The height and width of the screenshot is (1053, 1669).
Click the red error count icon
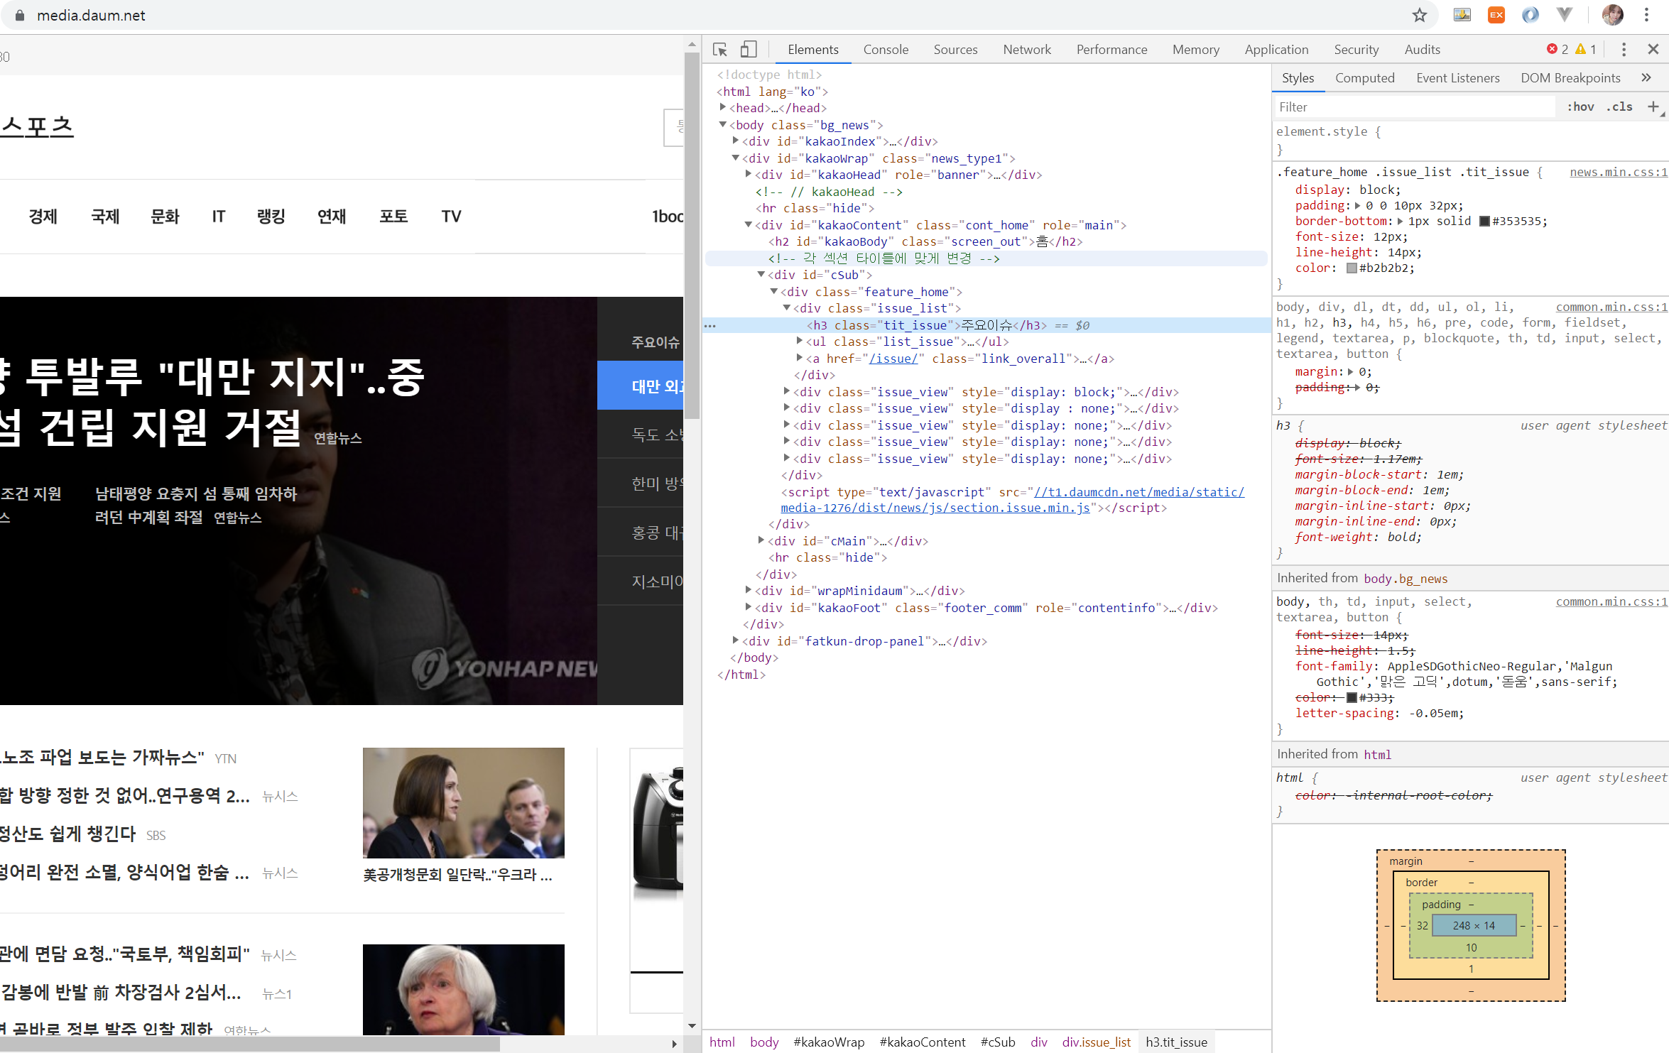(x=1552, y=49)
